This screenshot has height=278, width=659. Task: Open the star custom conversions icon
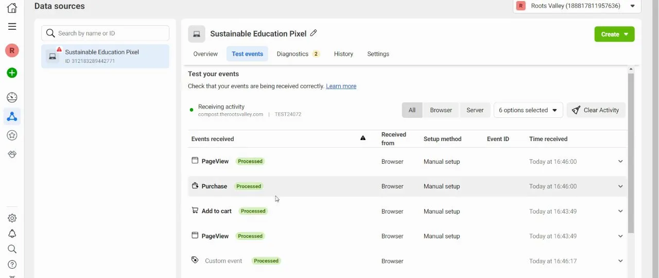tap(12, 135)
